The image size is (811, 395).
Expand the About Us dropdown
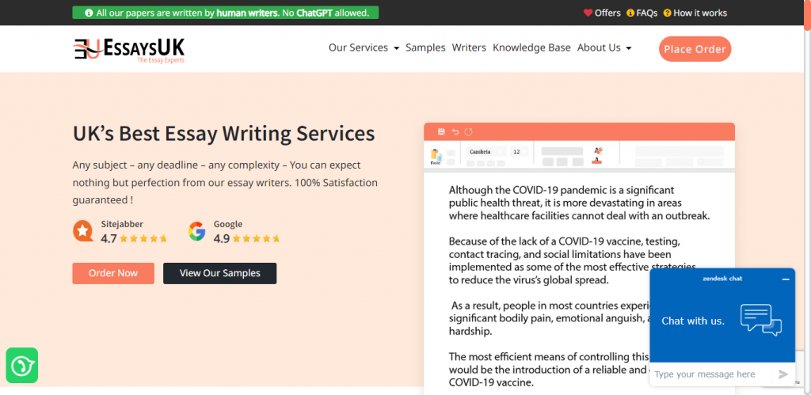click(604, 47)
